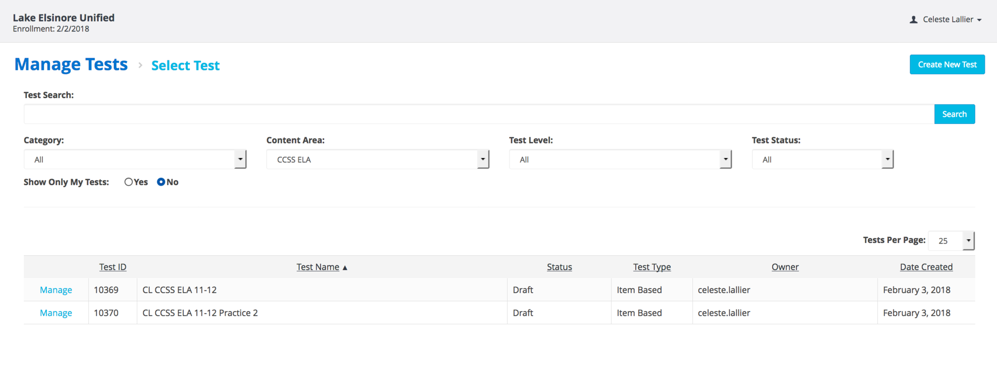Click the Search button
The height and width of the screenshot is (385, 997).
click(954, 114)
